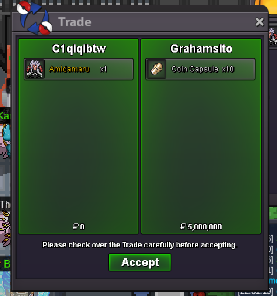277x296 pixels.
Task: Click the Coin Capsule label text
Action: tap(195, 69)
